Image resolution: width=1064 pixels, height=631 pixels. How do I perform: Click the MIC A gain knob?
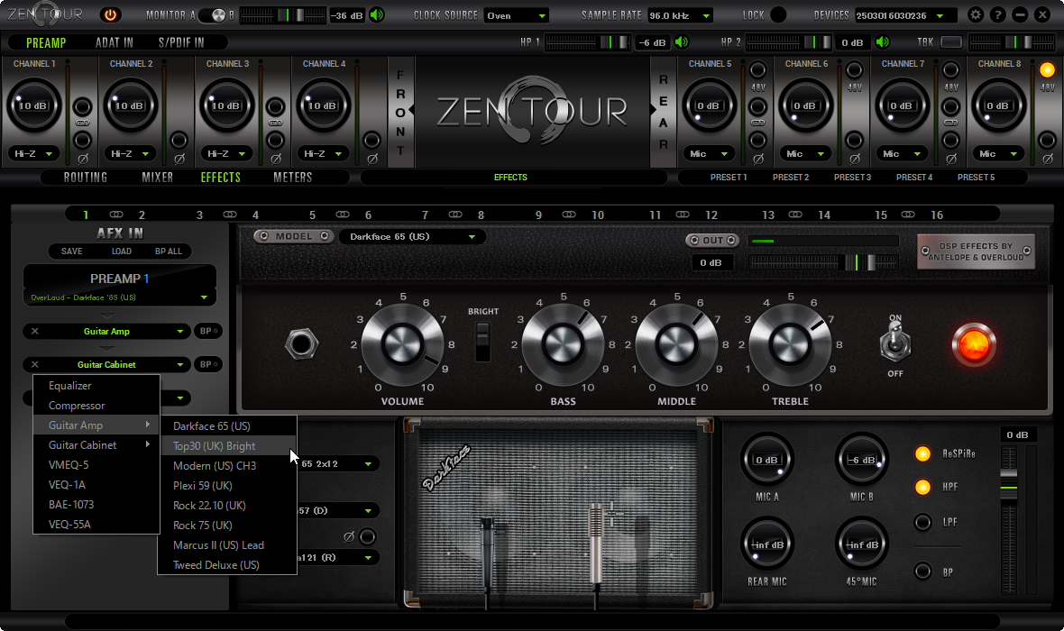(766, 460)
